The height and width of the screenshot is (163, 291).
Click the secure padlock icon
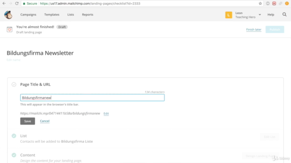[24, 4]
